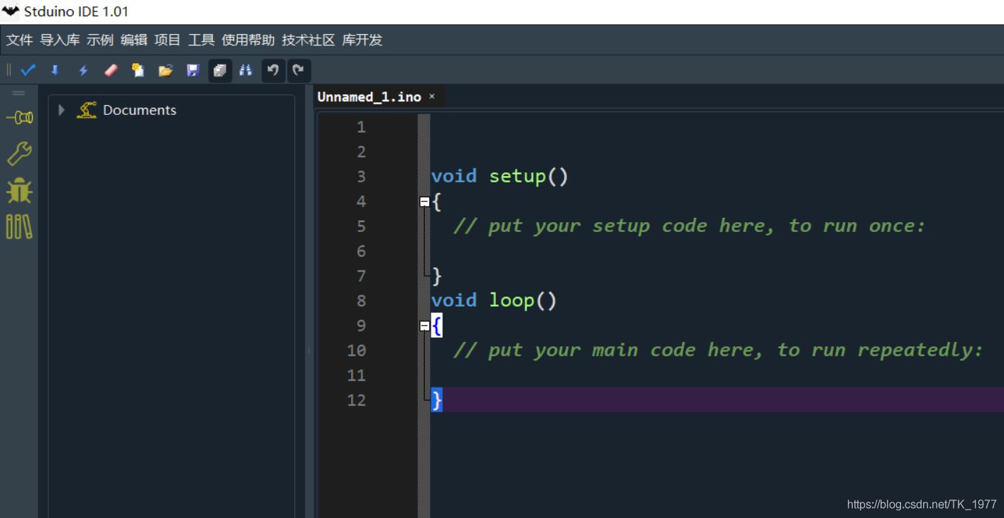
Task: Save the sketch with floppy disk icon
Action: tap(193, 70)
